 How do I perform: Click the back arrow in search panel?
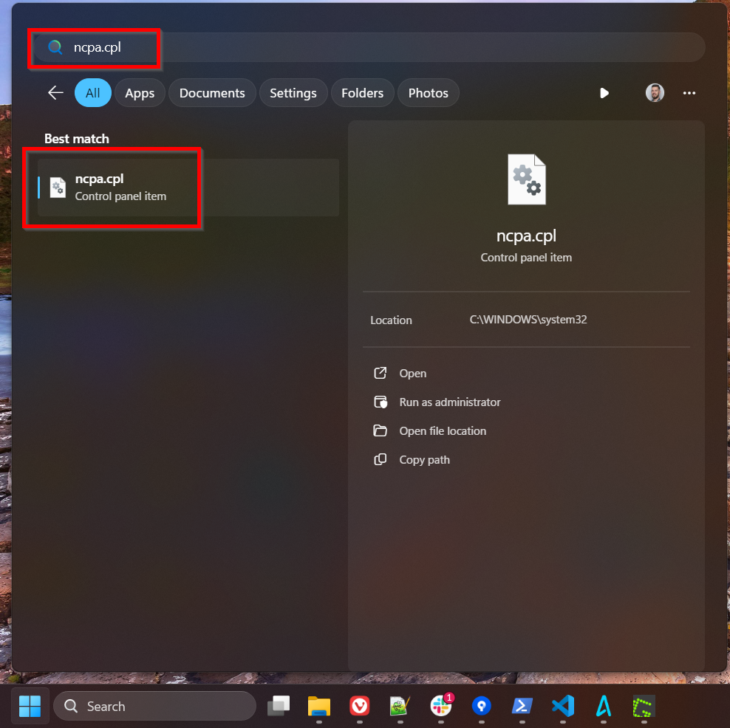(x=55, y=92)
